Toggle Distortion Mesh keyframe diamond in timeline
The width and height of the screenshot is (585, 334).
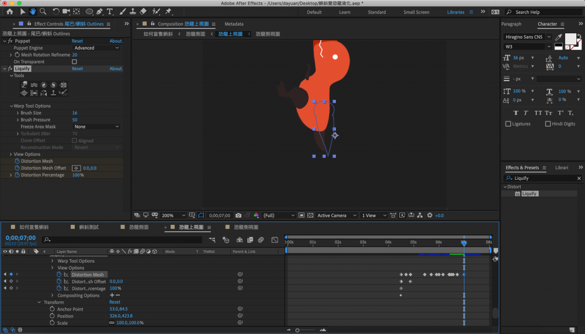(11, 275)
